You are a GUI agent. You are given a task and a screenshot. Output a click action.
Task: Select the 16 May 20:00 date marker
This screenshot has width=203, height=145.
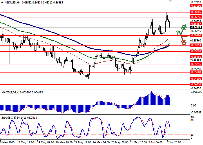coord(64,143)
